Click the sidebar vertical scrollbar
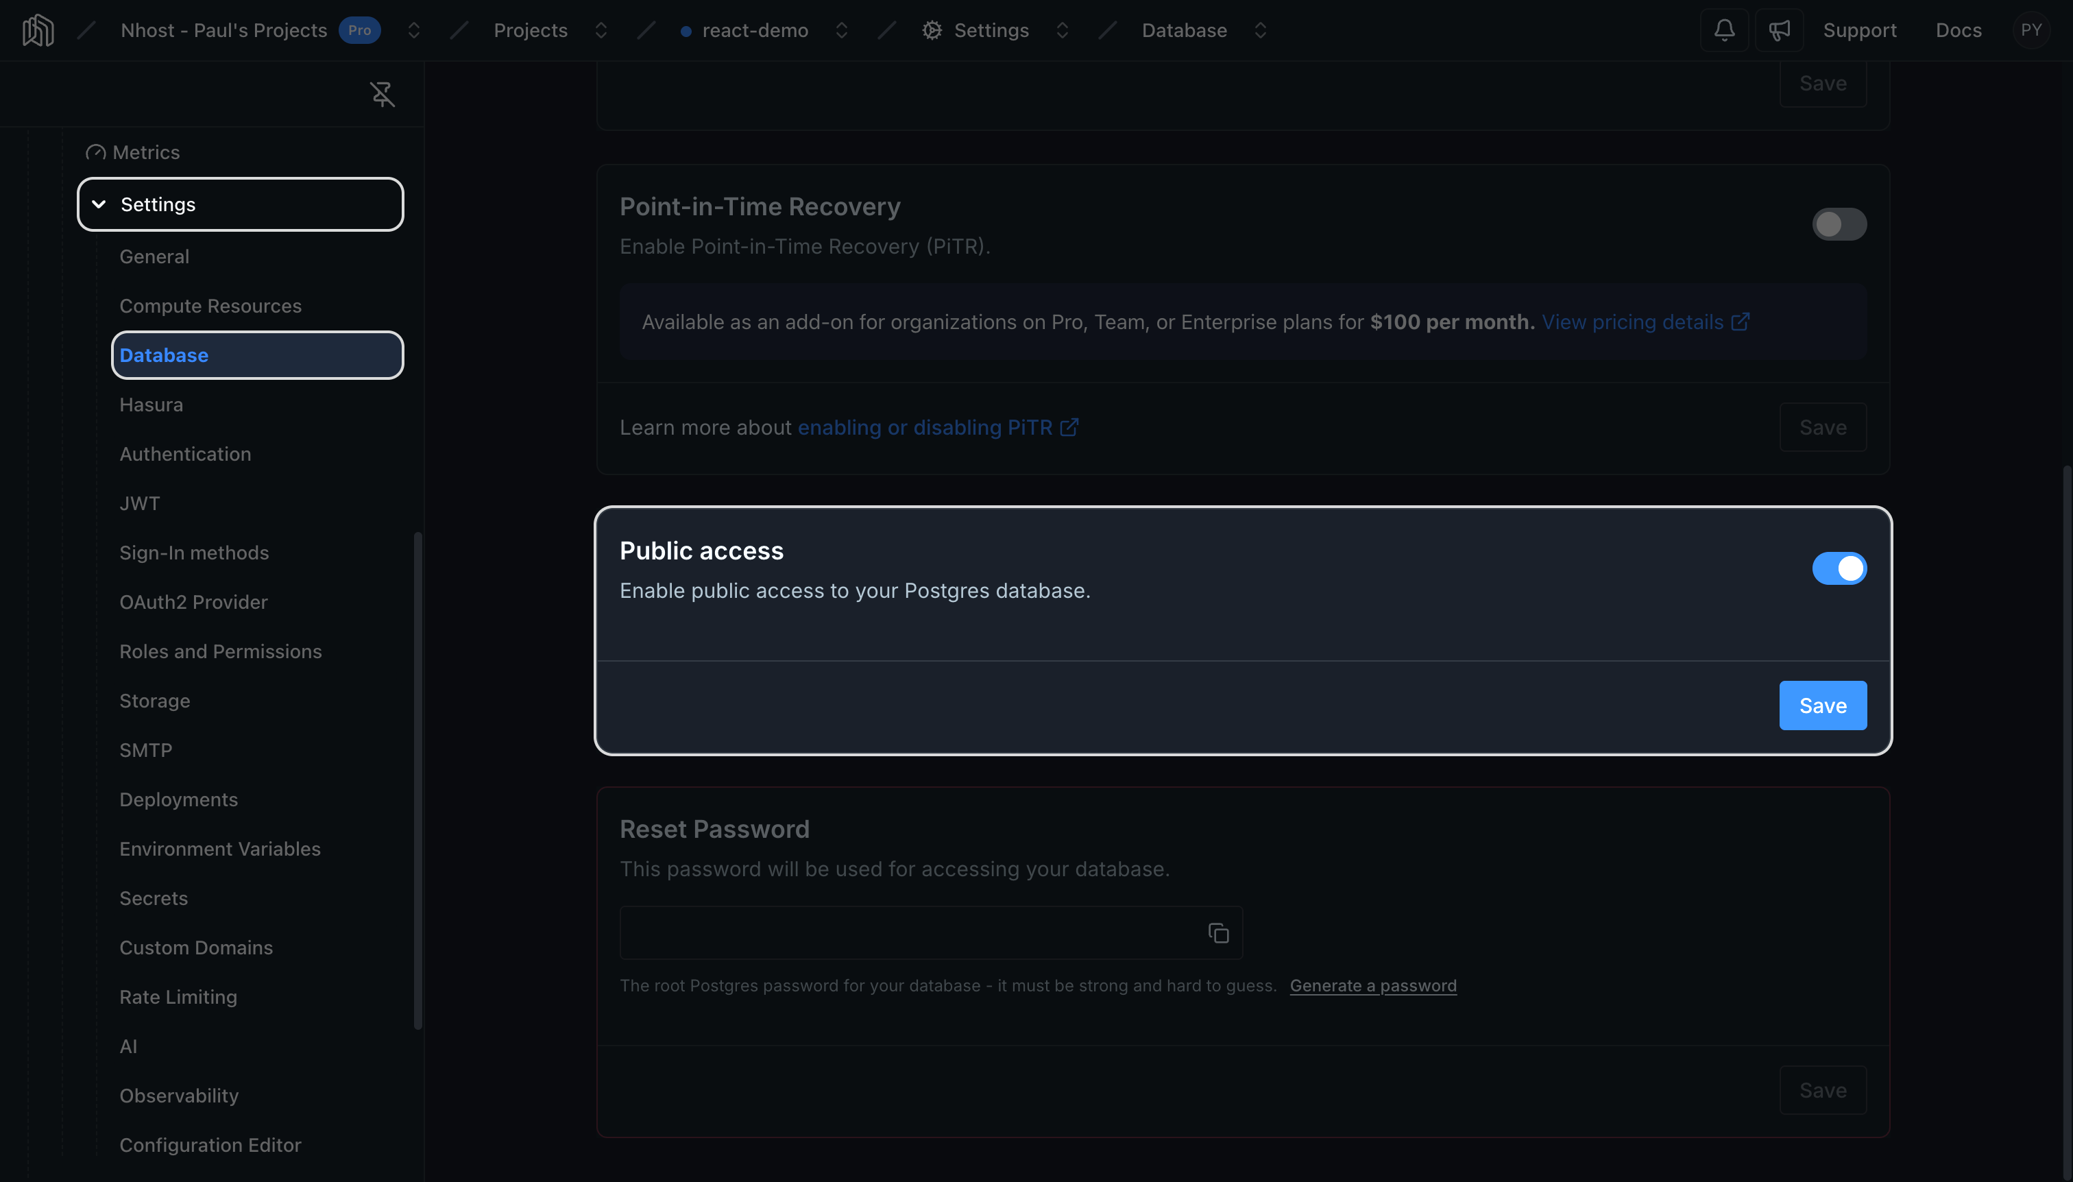 point(418,781)
